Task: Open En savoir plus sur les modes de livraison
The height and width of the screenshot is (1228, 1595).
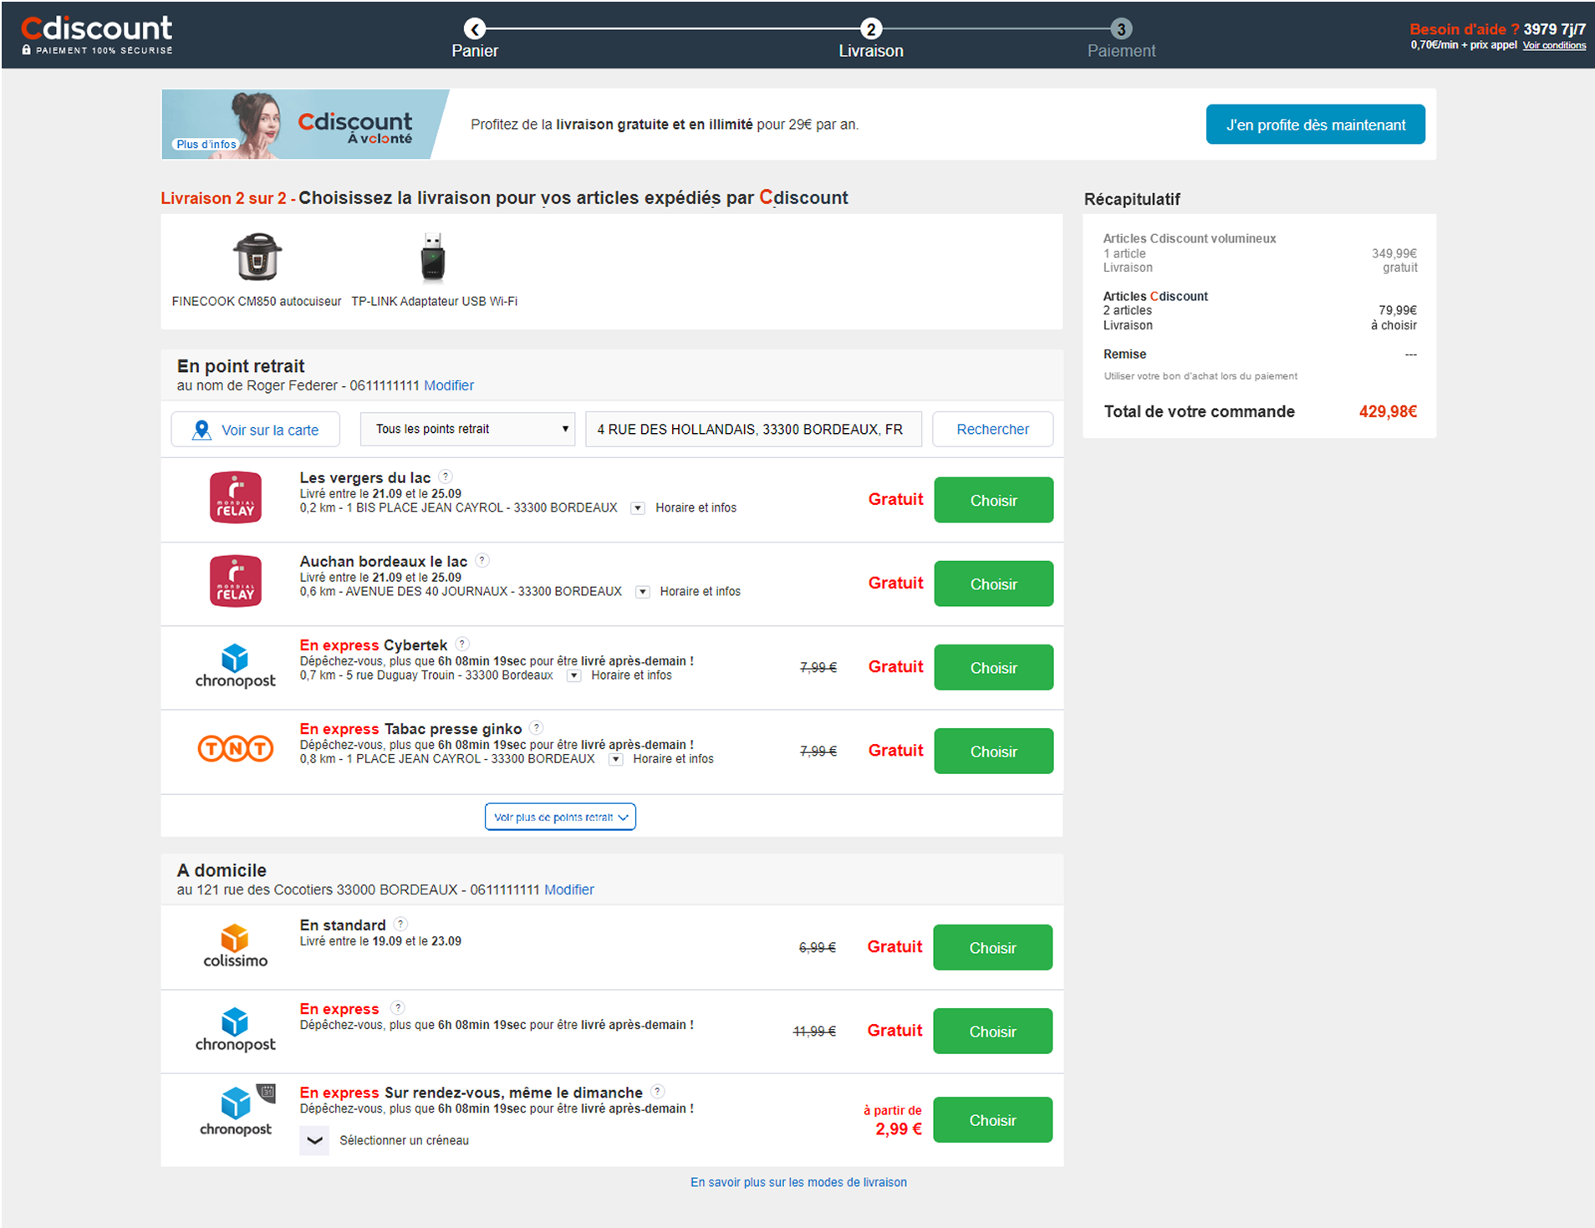Action: pyautogui.click(x=798, y=1182)
